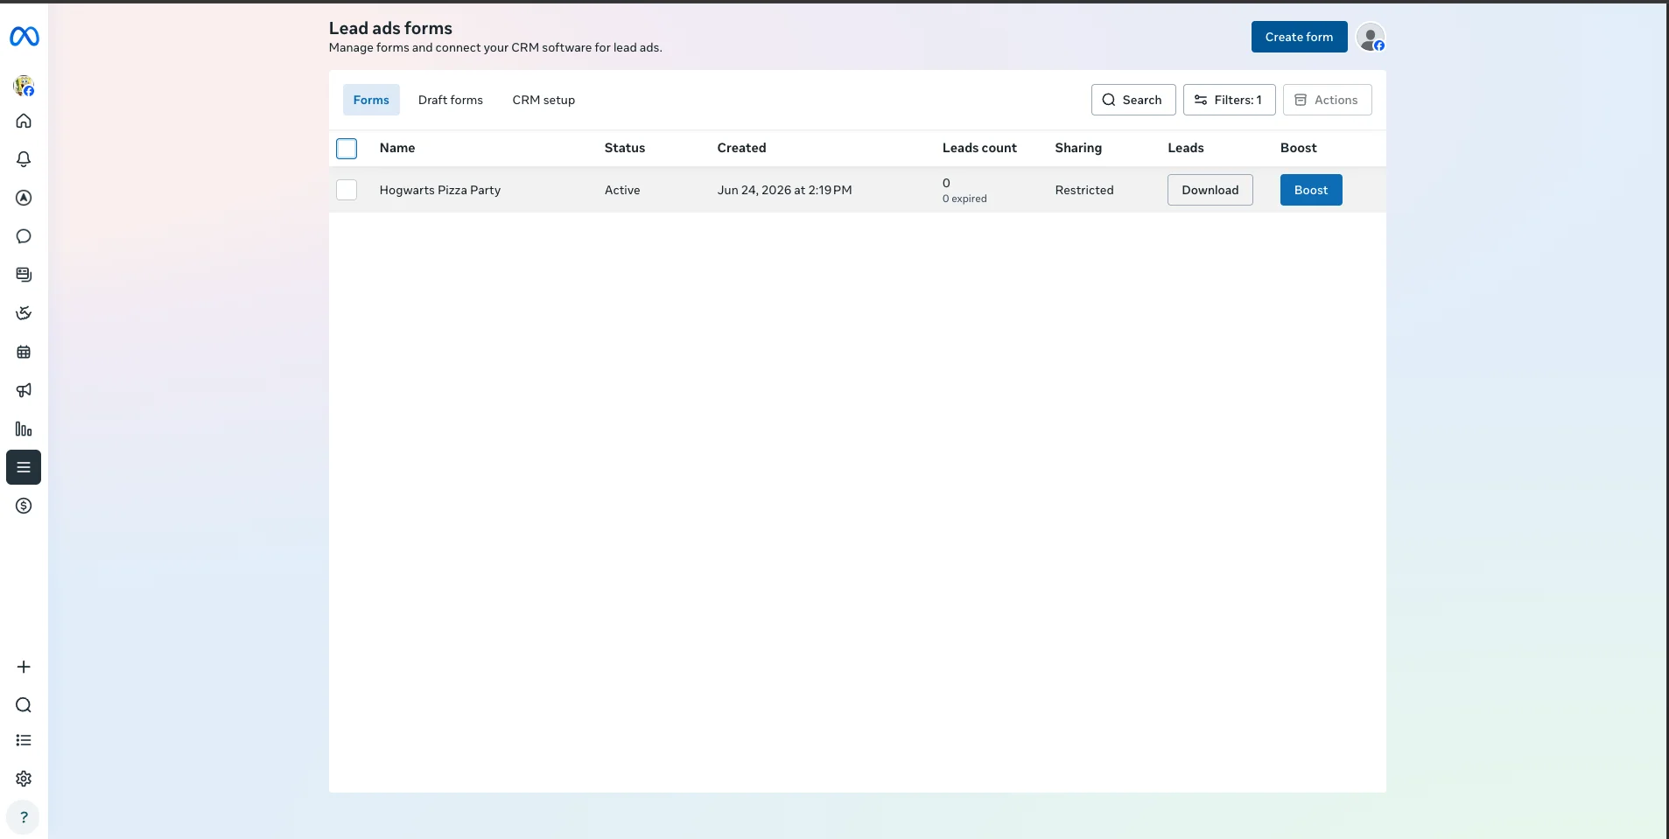Switch to the CRM setup tab

click(x=543, y=100)
